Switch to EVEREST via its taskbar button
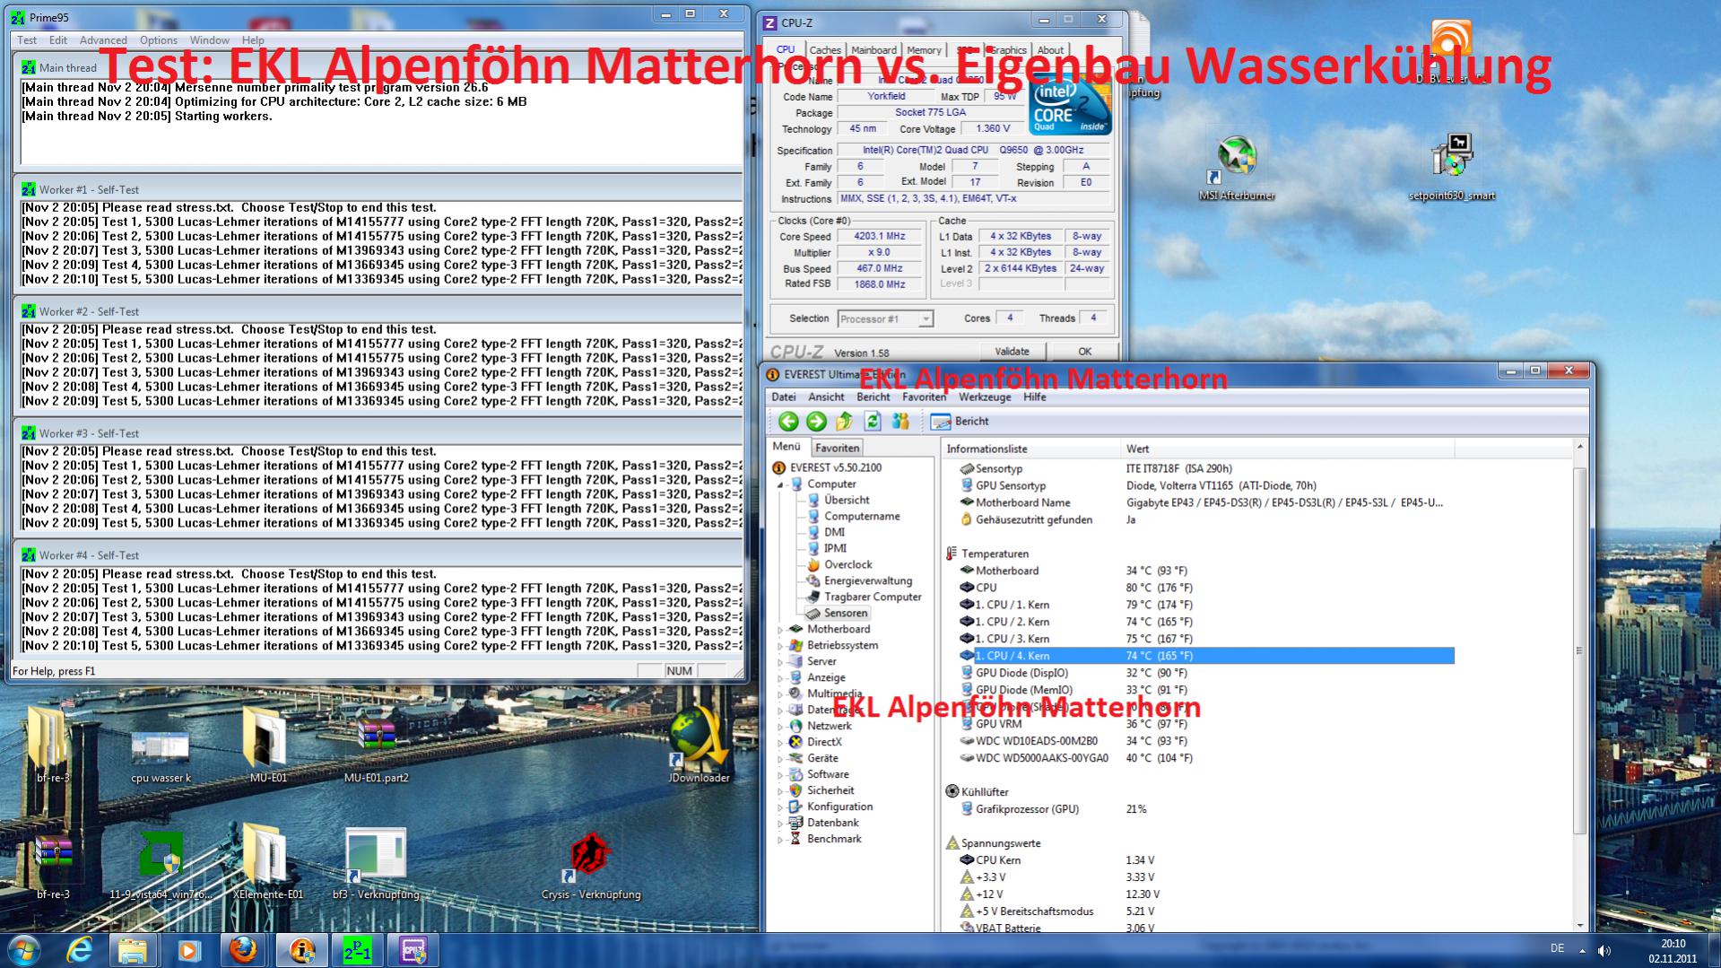This screenshot has height=968, width=1721. [301, 950]
